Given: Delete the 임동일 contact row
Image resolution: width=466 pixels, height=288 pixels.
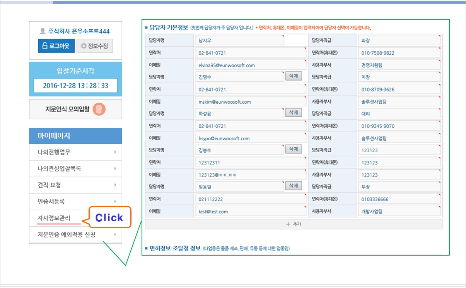Looking at the screenshot, I should click(294, 186).
